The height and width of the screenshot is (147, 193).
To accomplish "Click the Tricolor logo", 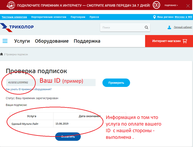I will click(x=17, y=27).
